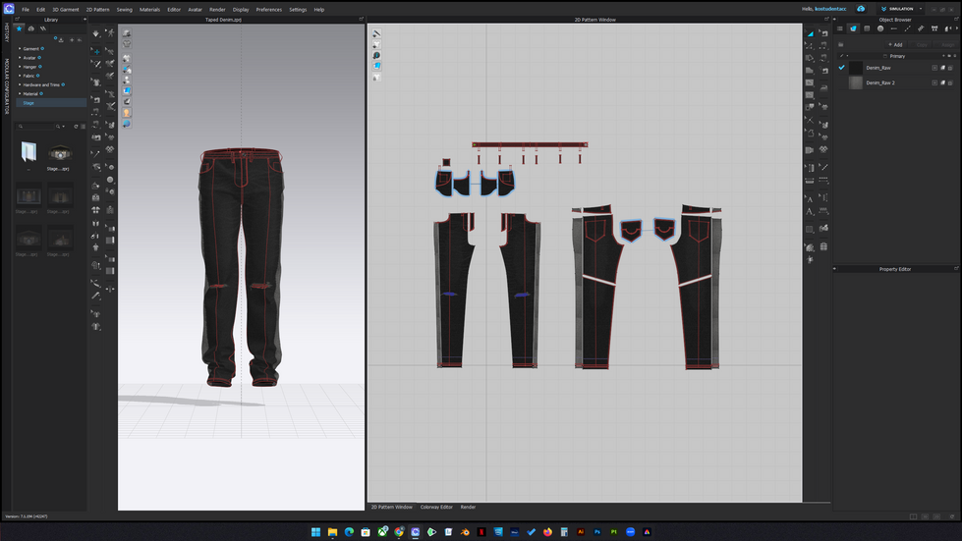
Task: Click the Assign button in Object Browser
Action: [x=947, y=45]
